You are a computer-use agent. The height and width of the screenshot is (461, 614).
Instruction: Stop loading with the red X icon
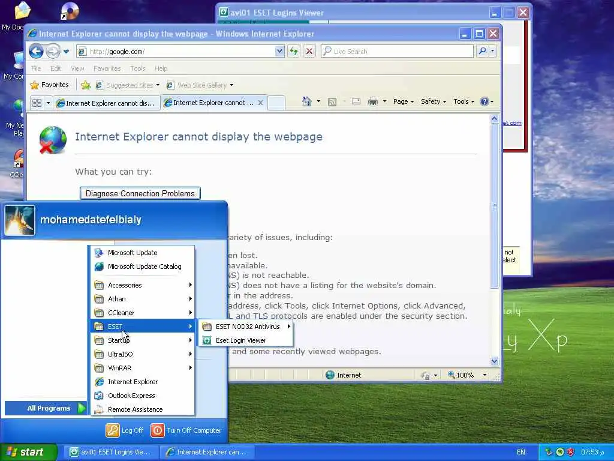point(309,51)
